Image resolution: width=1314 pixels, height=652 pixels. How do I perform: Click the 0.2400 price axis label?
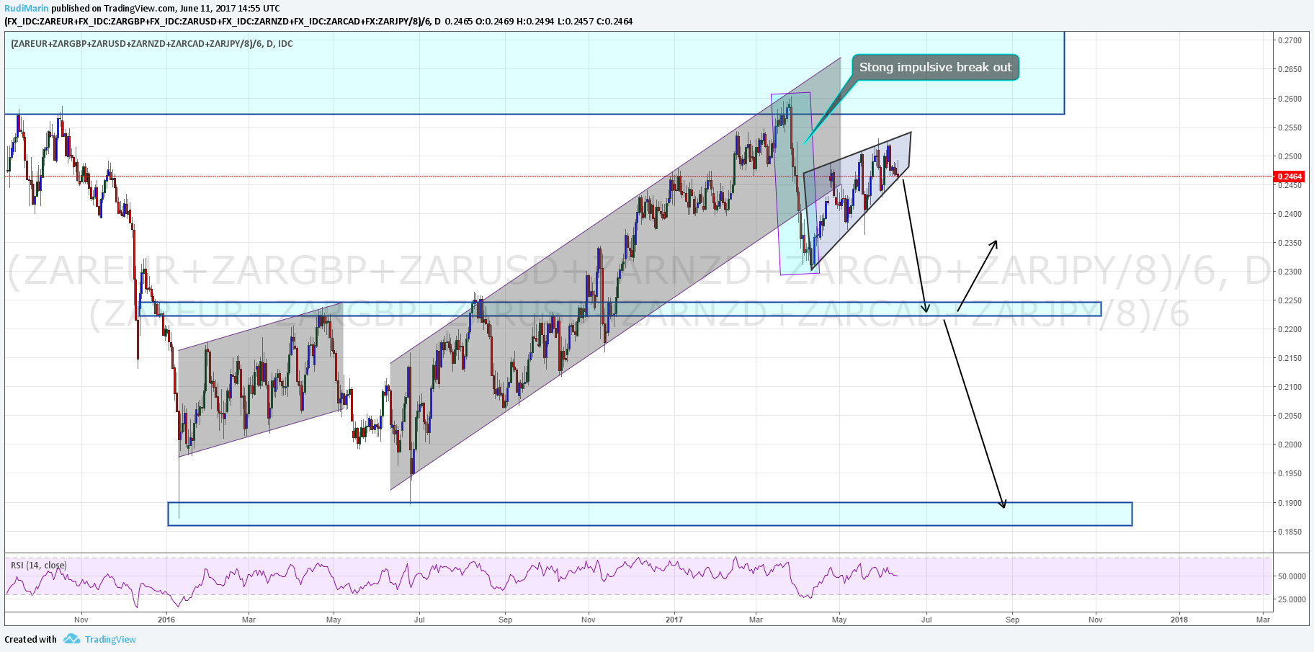(x=1290, y=214)
